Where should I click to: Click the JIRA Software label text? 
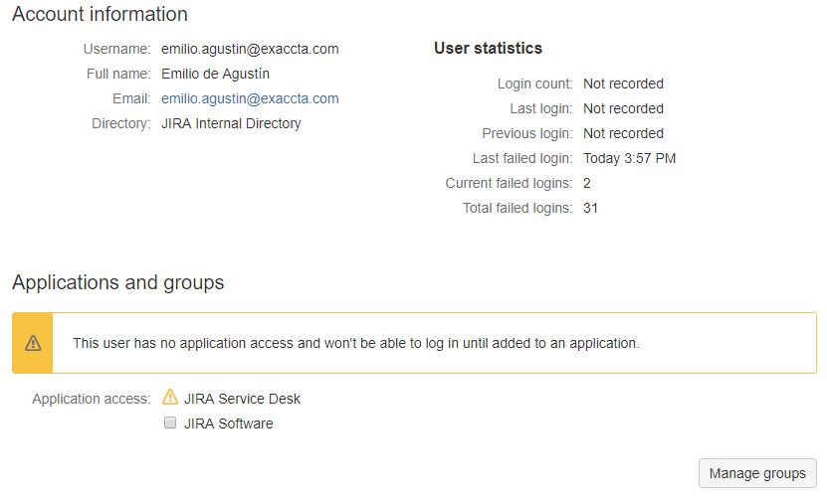coord(228,423)
